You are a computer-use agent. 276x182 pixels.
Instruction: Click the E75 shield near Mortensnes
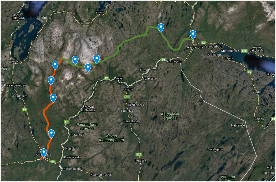click(x=244, y=51)
